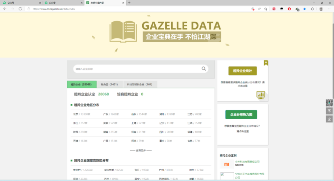Open the Read aloud icon

259,9
